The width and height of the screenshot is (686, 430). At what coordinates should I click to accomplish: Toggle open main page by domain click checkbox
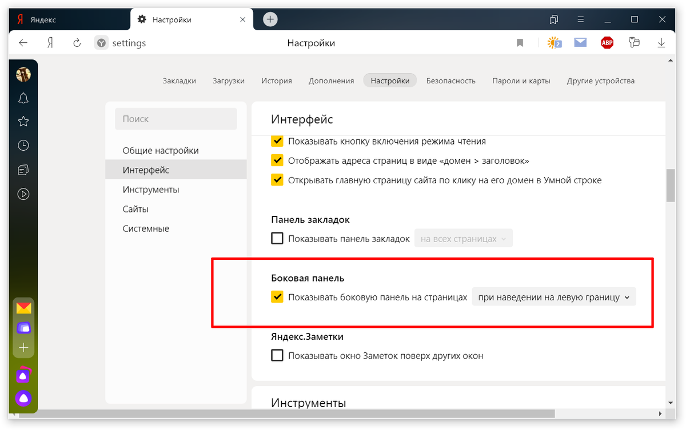(x=277, y=180)
